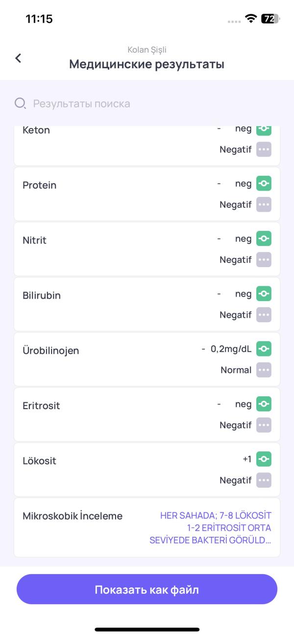Open the gray more-options dots for Keton
Image resolution: width=294 pixels, height=637 pixels.
[264, 149]
